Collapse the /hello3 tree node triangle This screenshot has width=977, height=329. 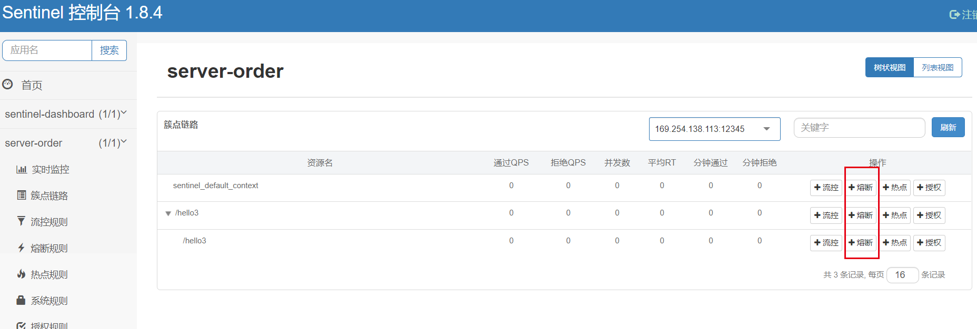[x=168, y=213]
